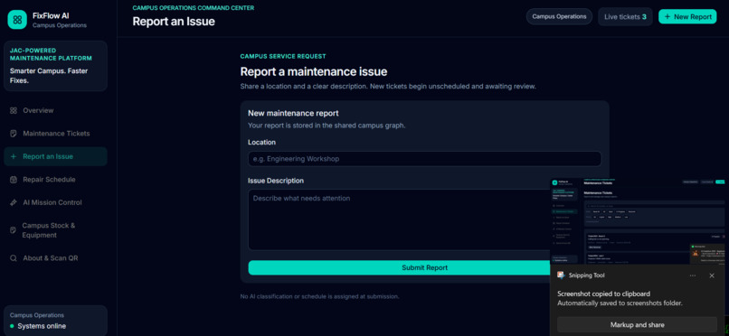Click Smarter Campus. Faster Fixes. tagline

pyautogui.click(x=49, y=76)
